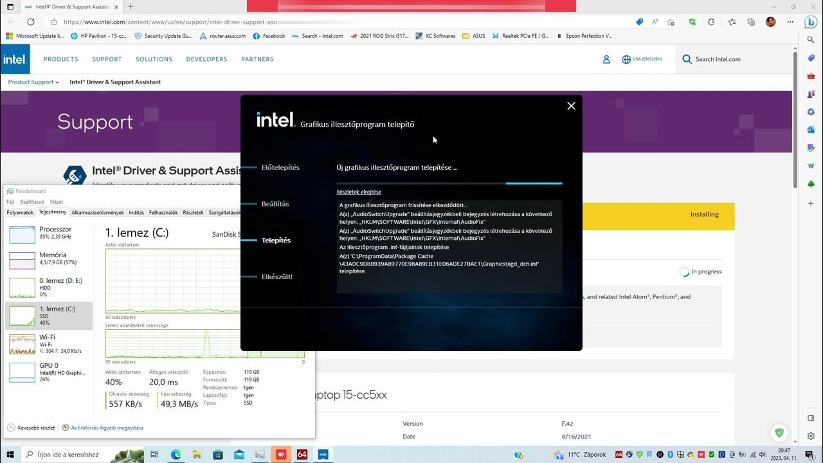Open the Facebook bookmark
823x463 pixels.
pos(269,36)
